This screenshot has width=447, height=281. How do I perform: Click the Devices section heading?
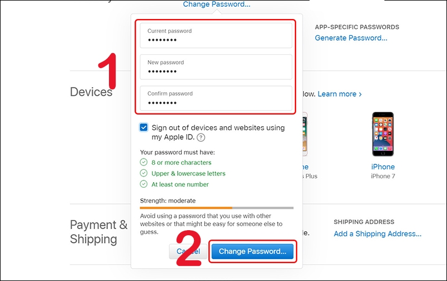(x=91, y=92)
